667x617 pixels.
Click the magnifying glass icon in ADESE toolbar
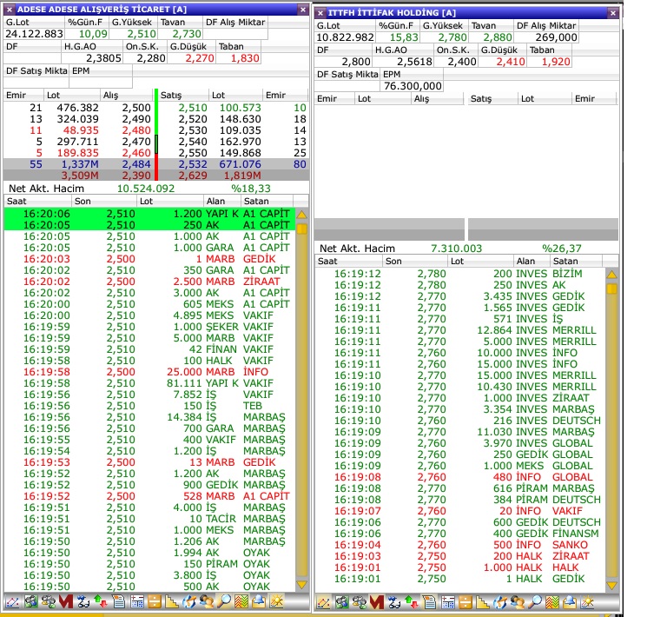click(224, 601)
